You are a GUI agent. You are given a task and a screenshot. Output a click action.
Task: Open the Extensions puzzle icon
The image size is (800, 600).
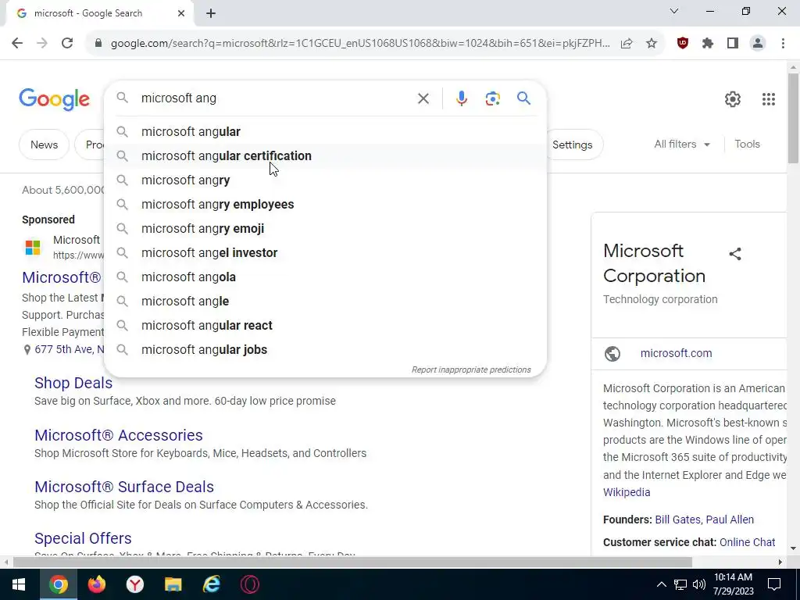708,44
